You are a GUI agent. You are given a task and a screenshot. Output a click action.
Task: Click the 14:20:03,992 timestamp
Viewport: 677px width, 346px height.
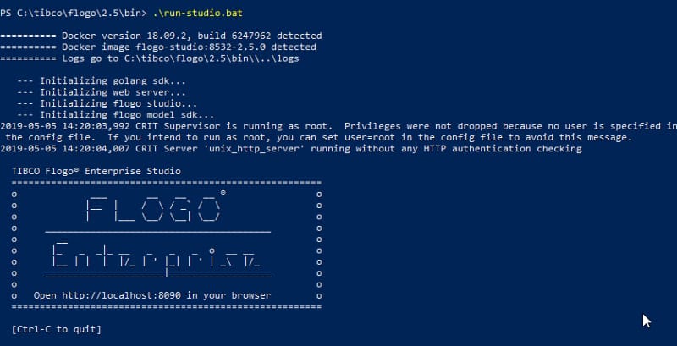[x=95, y=126]
